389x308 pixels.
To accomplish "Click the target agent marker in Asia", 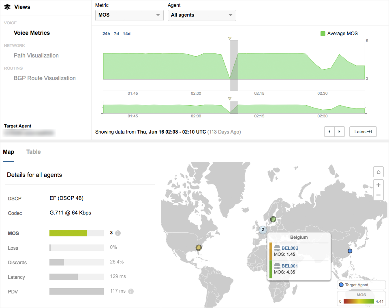I will tap(350, 251).
